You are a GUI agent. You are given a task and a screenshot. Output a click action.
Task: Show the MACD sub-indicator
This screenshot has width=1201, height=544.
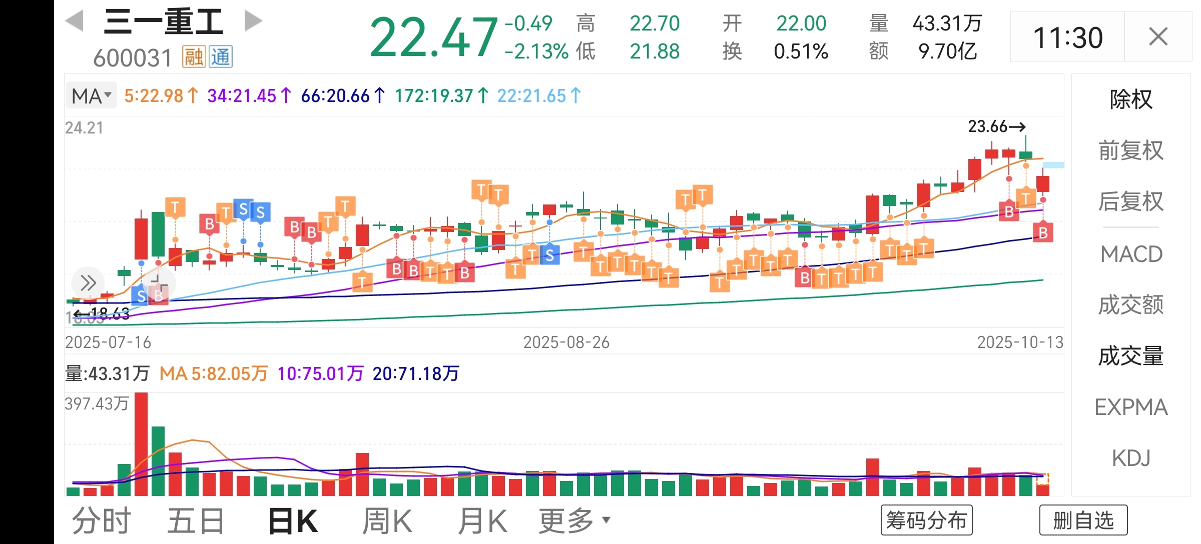point(1131,254)
